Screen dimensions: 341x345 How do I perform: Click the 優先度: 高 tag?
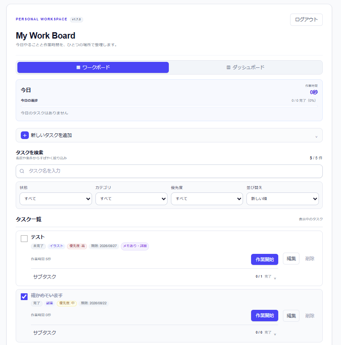[x=77, y=246]
